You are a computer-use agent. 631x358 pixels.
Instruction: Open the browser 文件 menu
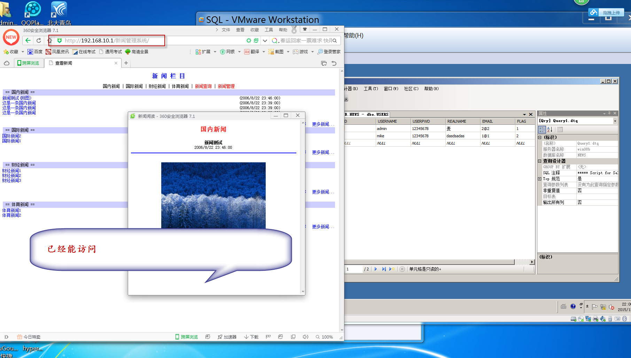tap(226, 30)
